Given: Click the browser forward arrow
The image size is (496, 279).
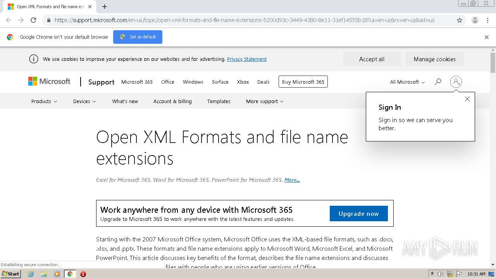Looking at the screenshot, I should pyautogui.click(x=21, y=20).
